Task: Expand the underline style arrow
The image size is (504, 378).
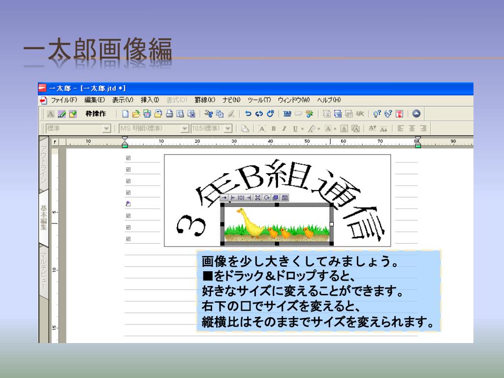Action: coord(302,129)
